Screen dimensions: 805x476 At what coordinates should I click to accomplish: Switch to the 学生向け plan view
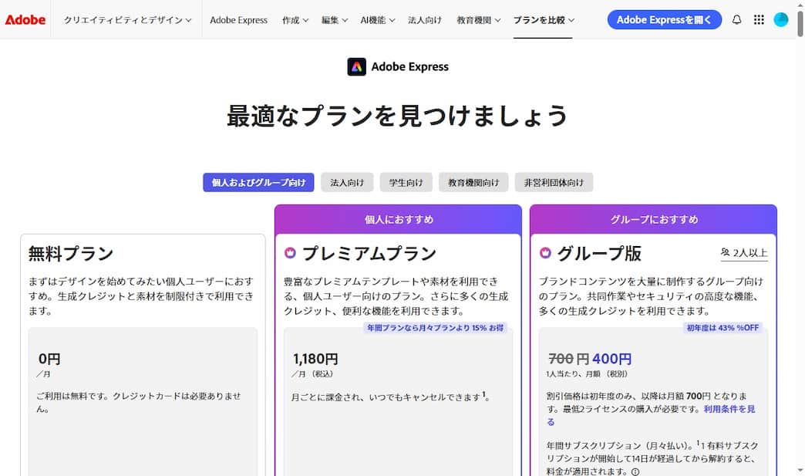click(406, 182)
